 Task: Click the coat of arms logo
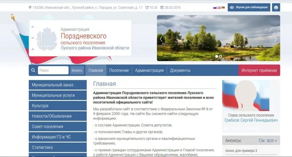point(47,39)
